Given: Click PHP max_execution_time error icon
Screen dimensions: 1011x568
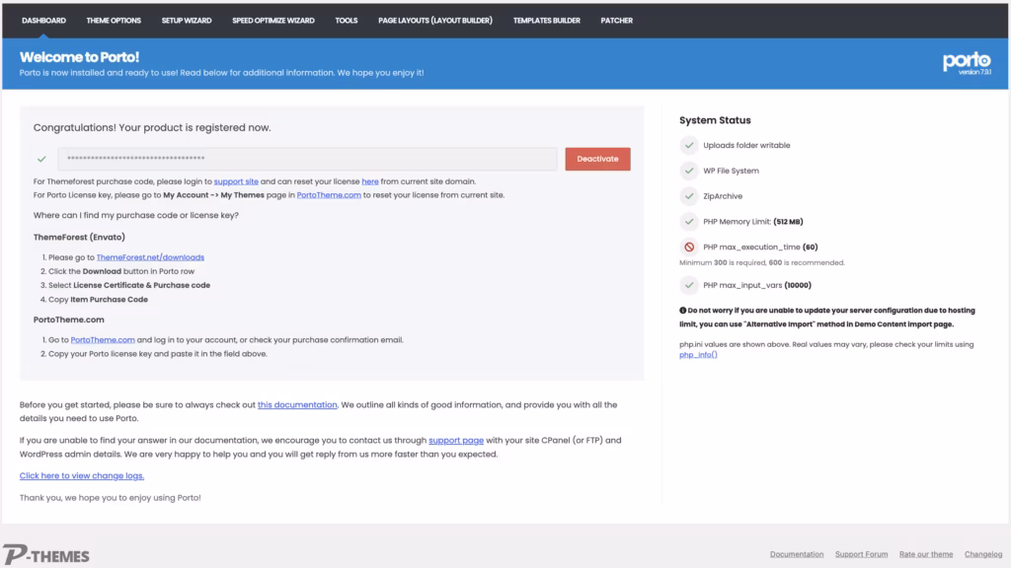Looking at the screenshot, I should 689,247.
